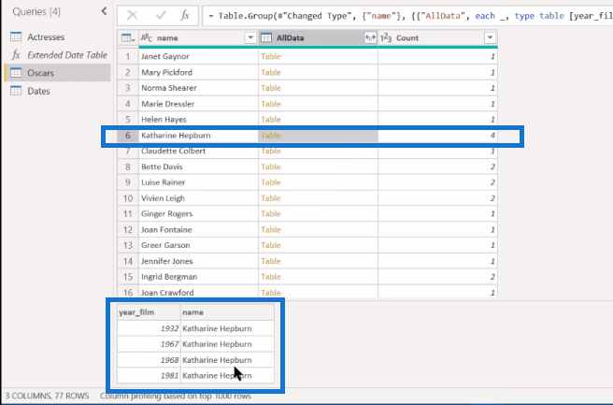Click the Helen Hayes cell

(198, 120)
